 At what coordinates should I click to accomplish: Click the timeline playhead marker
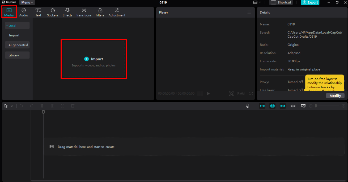click(43, 112)
